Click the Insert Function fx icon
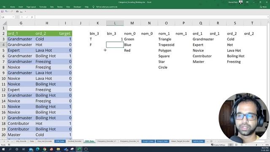Image resolution: width=270 pixels, height=152 pixels. pos(32,17)
